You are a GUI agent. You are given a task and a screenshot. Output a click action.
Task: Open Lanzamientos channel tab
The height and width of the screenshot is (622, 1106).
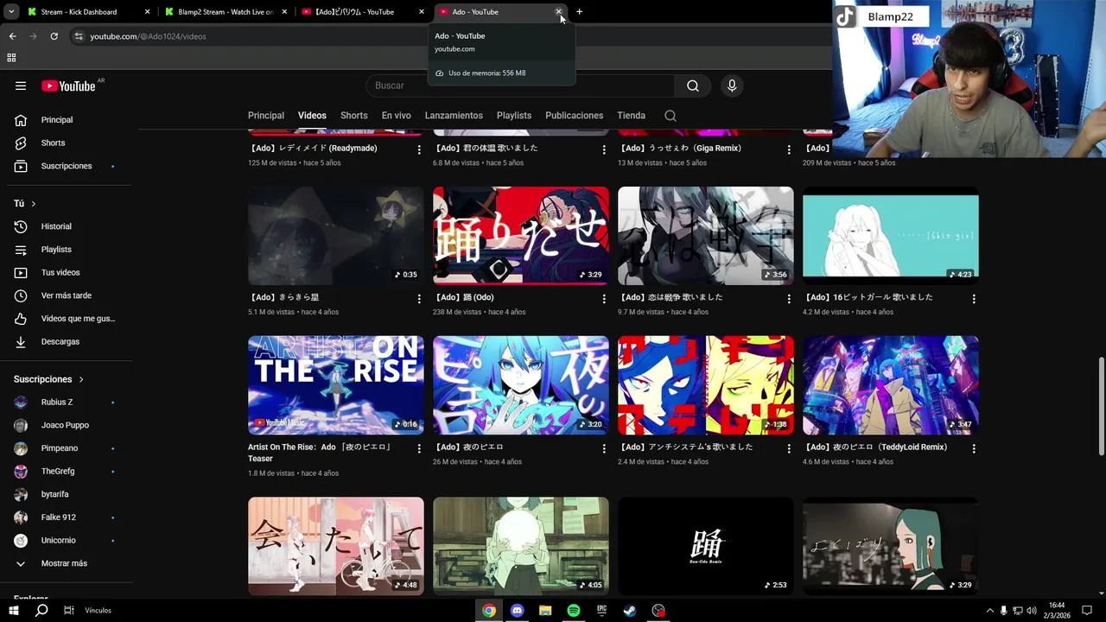454,116
